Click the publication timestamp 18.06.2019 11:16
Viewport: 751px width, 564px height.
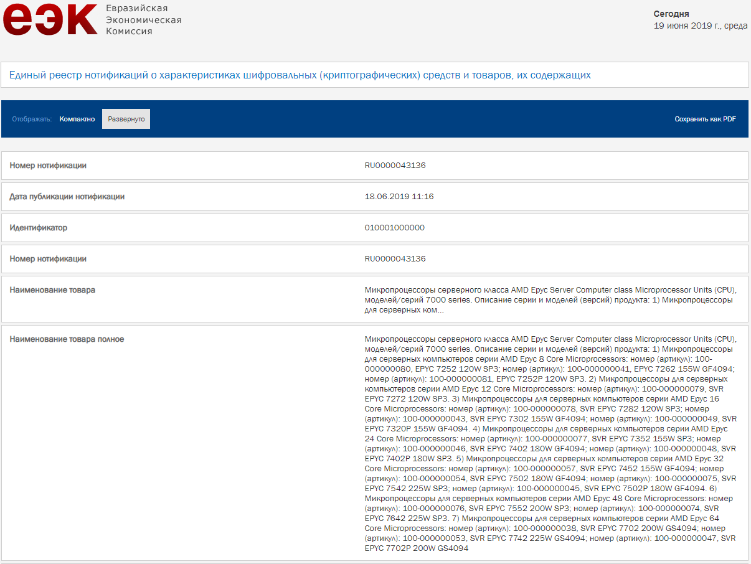coord(399,197)
